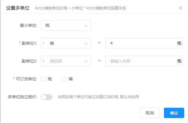Viewport: 188px width, 123px height.
Task: Focus the 副单位1 conversion field containing 4
Action: click(x=140, y=43)
